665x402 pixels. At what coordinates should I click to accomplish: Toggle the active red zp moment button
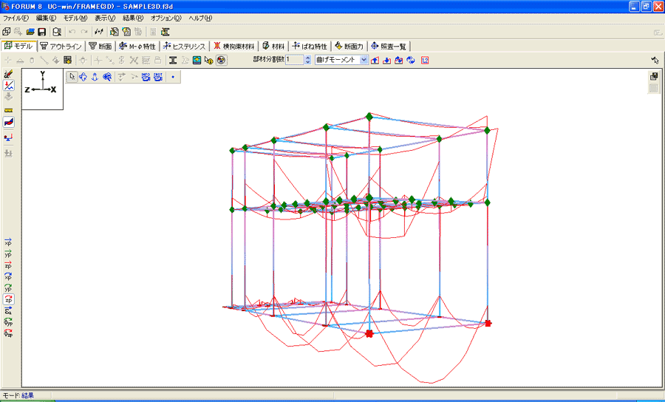pyautogui.click(x=8, y=299)
